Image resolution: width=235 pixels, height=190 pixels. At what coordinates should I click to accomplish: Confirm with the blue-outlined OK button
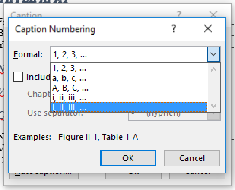128,158
